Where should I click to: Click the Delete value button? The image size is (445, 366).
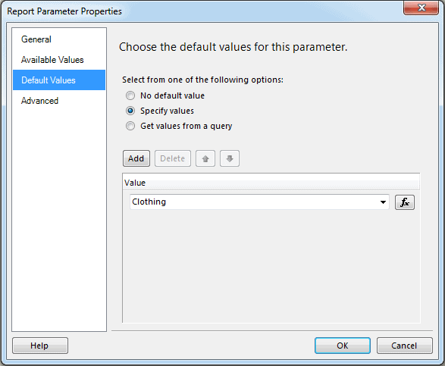173,158
